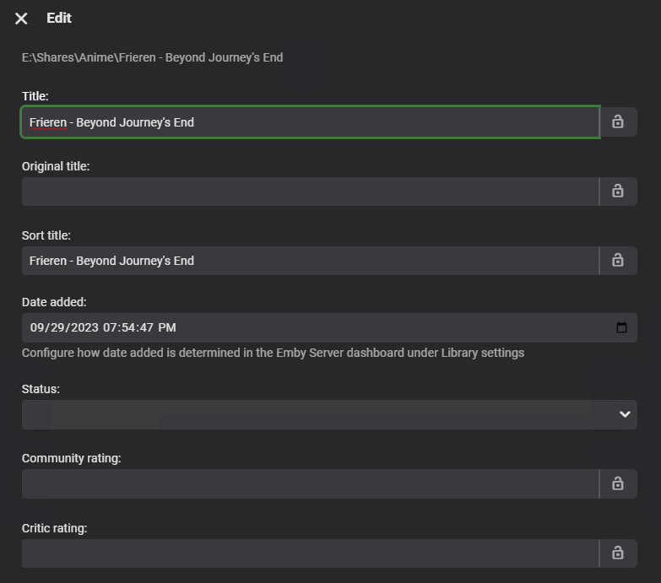Toggle the Sort title lock icon

[x=618, y=260]
